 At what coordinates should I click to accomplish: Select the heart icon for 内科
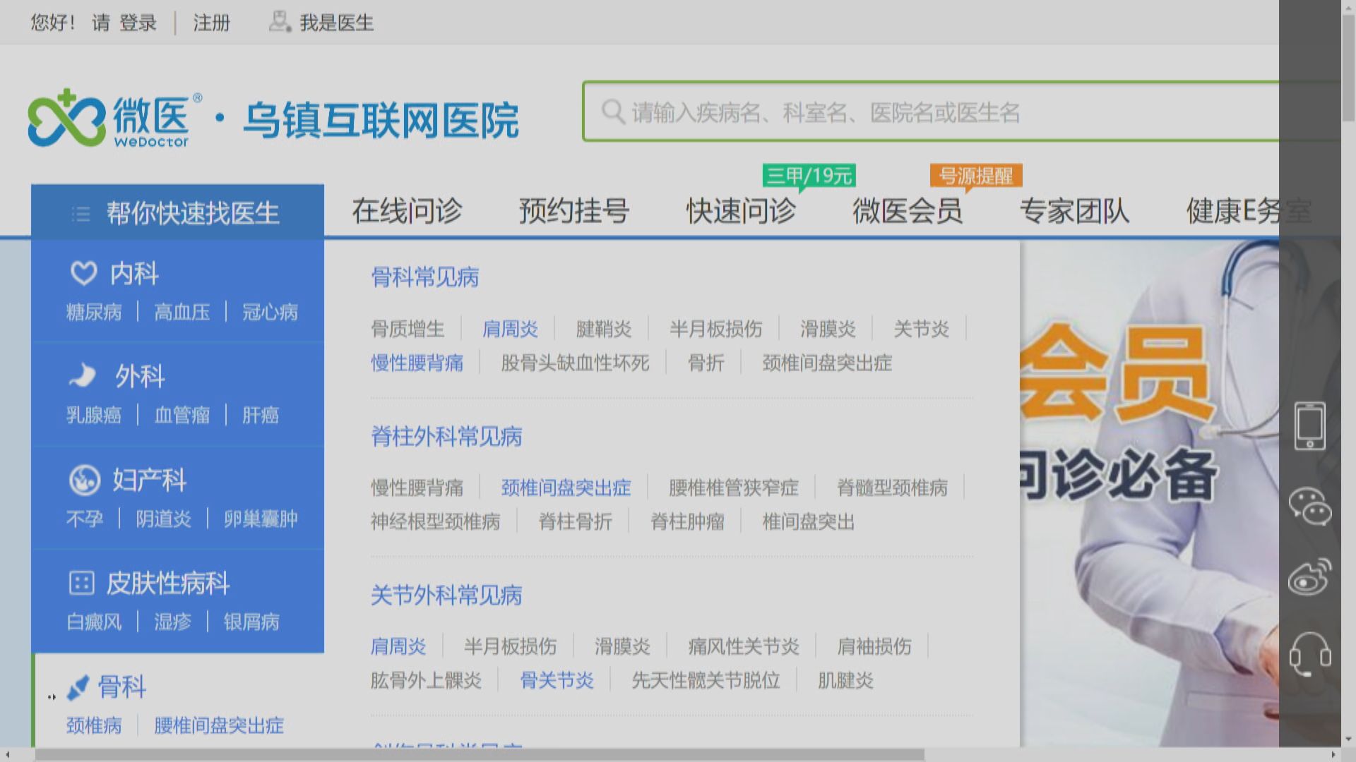pyautogui.click(x=82, y=272)
